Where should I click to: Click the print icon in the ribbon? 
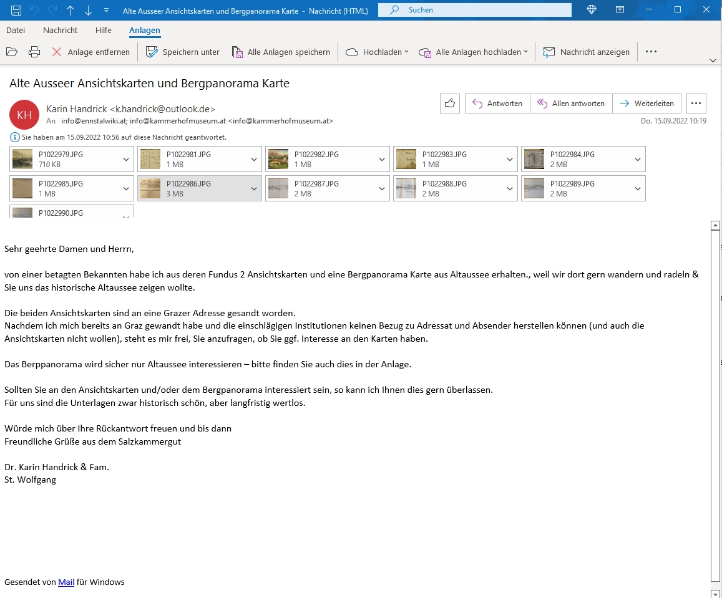34,52
